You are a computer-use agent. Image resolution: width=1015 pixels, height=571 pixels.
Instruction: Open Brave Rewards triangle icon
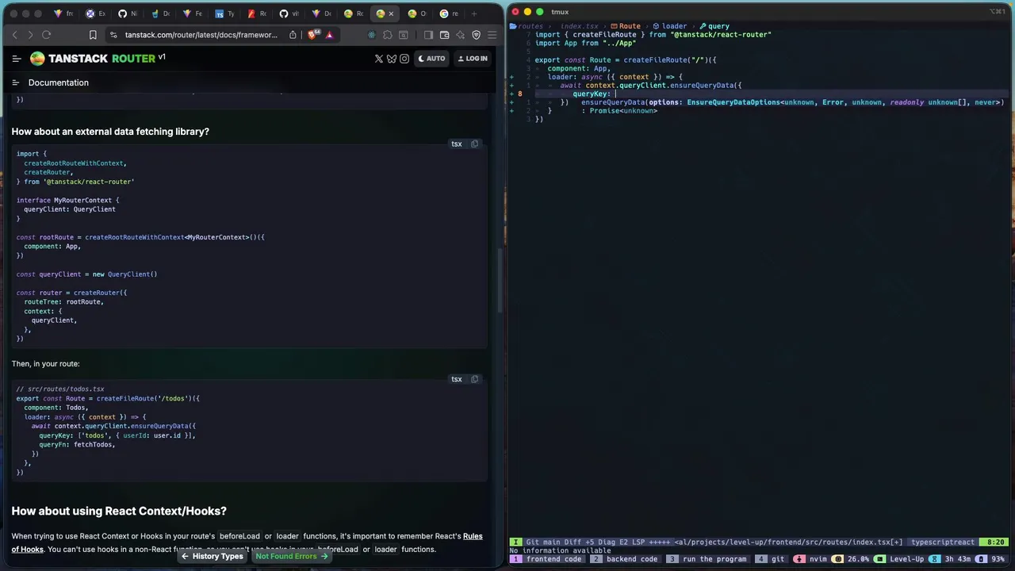click(x=329, y=35)
